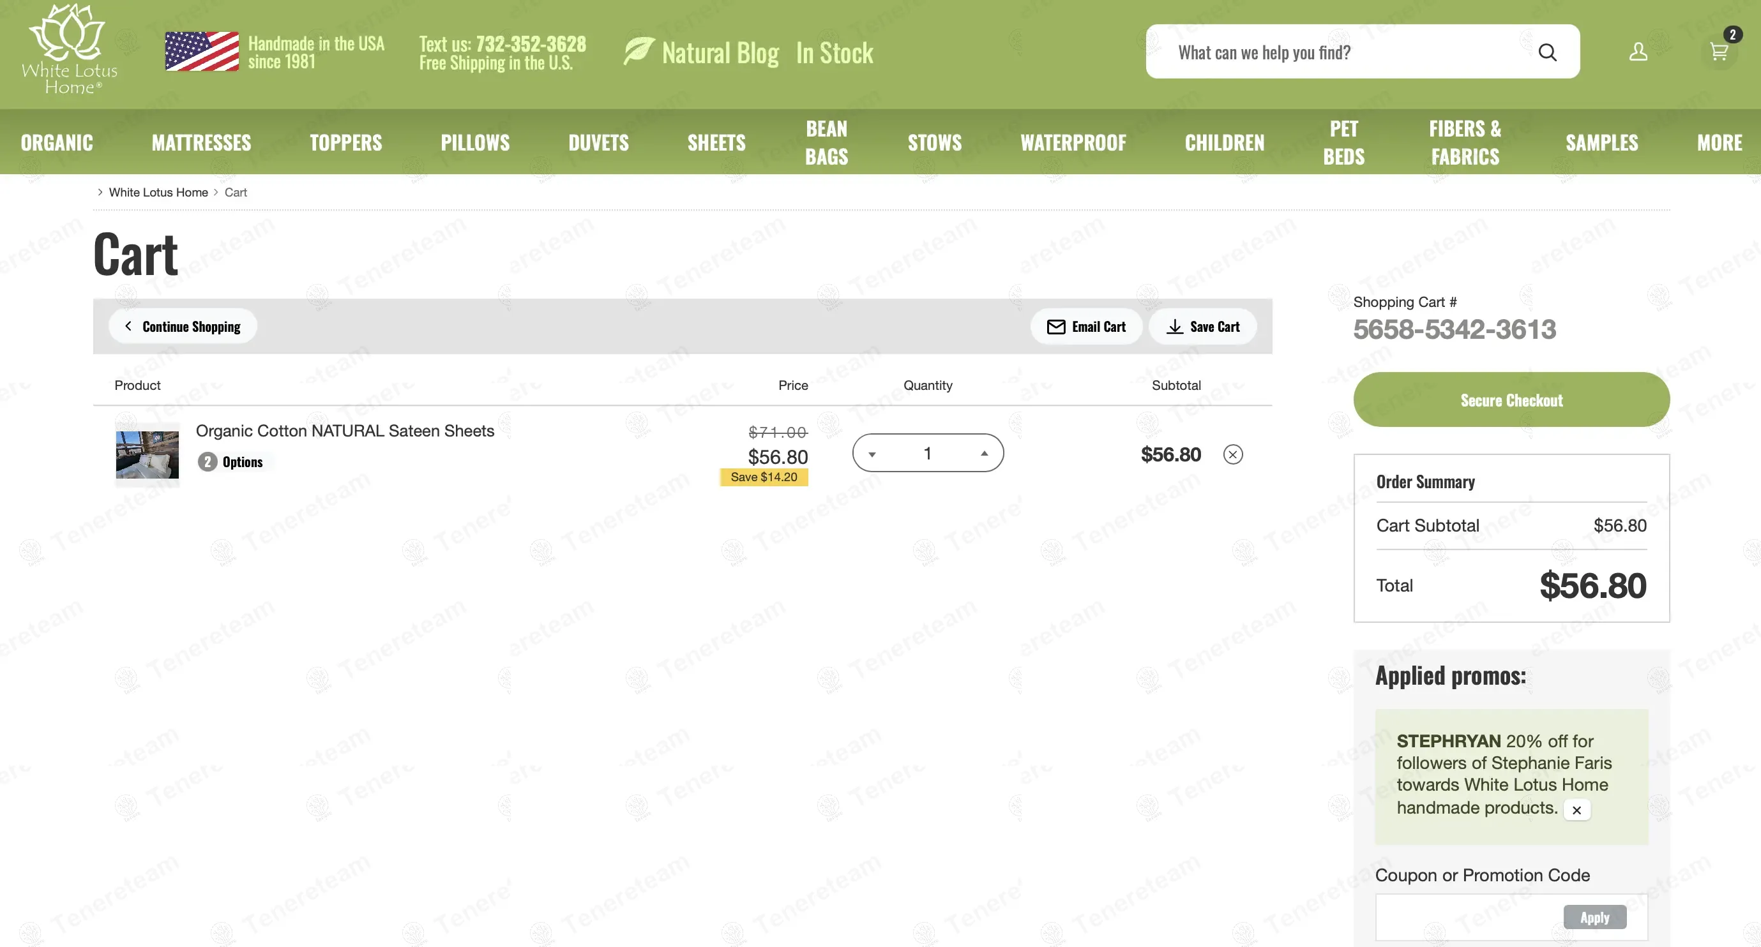The width and height of the screenshot is (1761, 947).
Task: Click the Apply coupon button
Action: tap(1594, 917)
